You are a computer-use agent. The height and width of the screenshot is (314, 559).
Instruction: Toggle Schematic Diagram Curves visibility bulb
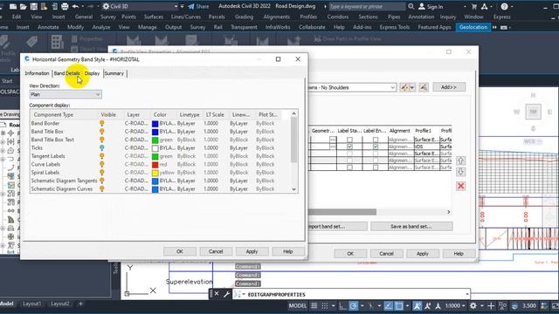(102, 188)
